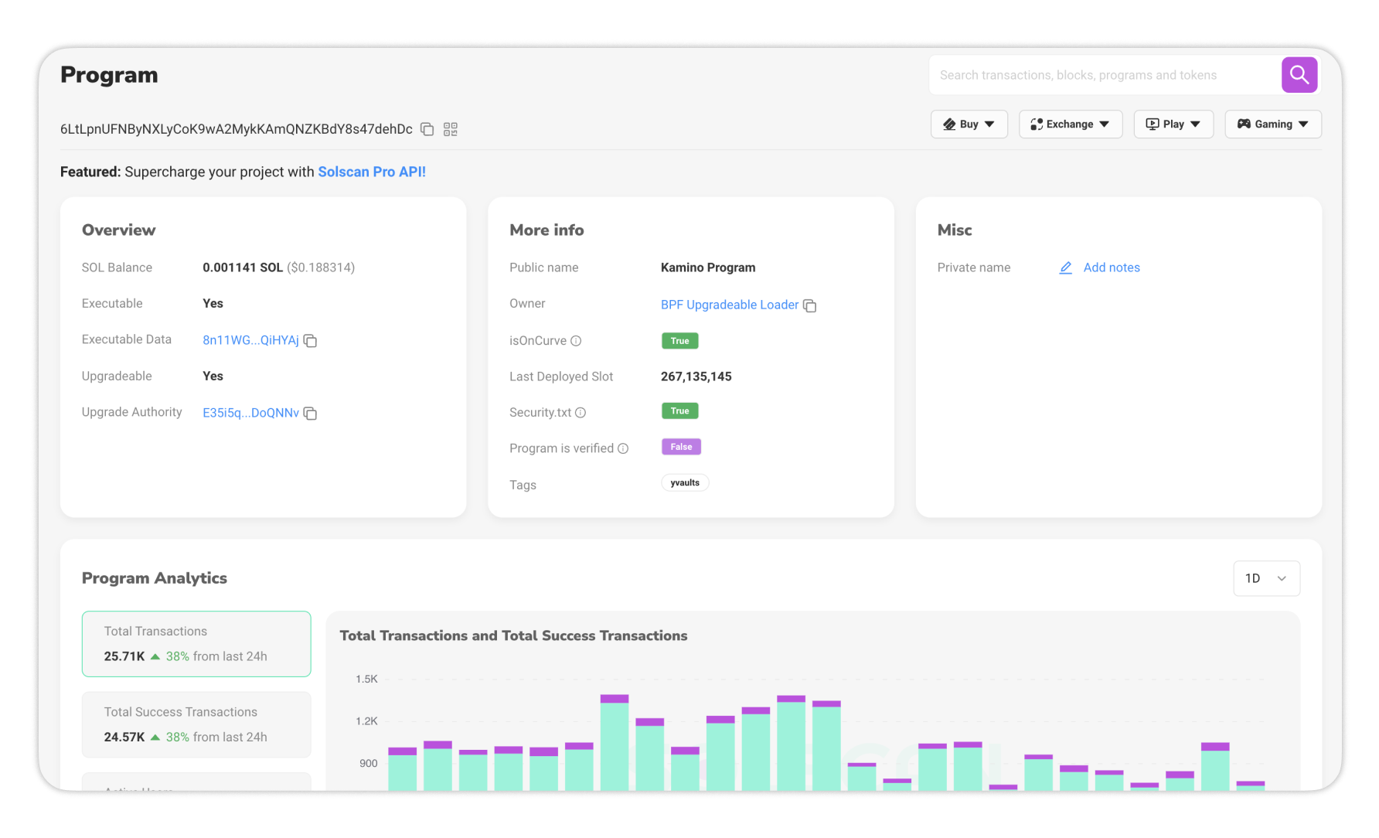Click the Program is verified info icon
The height and width of the screenshot is (838, 1379).
(623, 448)
